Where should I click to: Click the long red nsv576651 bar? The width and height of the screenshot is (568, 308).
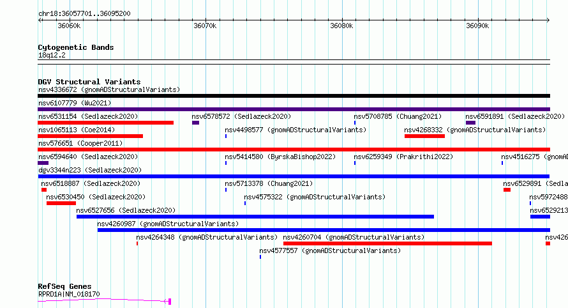(294, 150)
